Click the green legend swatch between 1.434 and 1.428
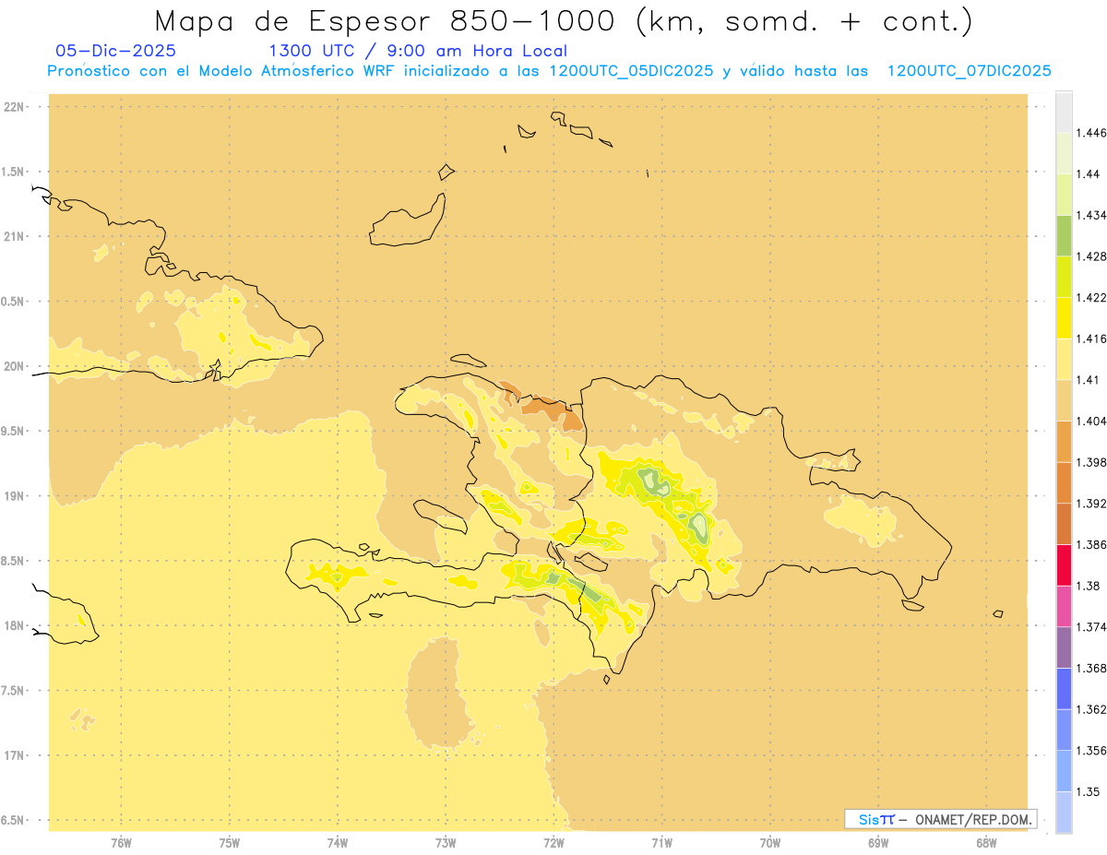 [1064, 235]
